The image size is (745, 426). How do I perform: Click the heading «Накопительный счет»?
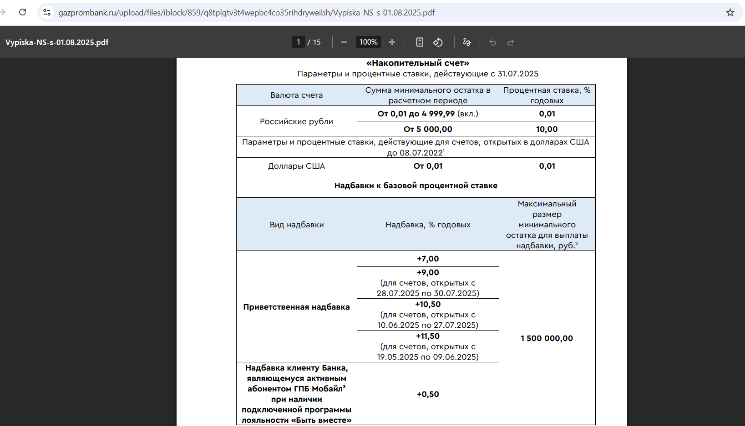pyautogui.click(x=418, y=63)
